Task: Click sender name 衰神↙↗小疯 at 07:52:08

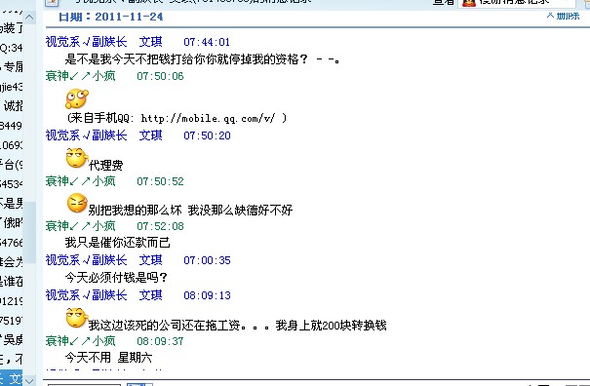Action: click(80, 226)
